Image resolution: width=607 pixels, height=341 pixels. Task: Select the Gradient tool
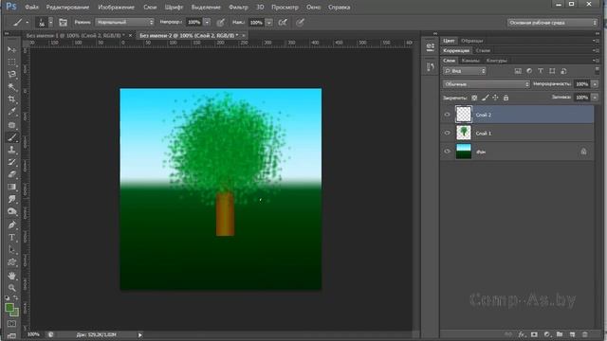click(11, 187)
